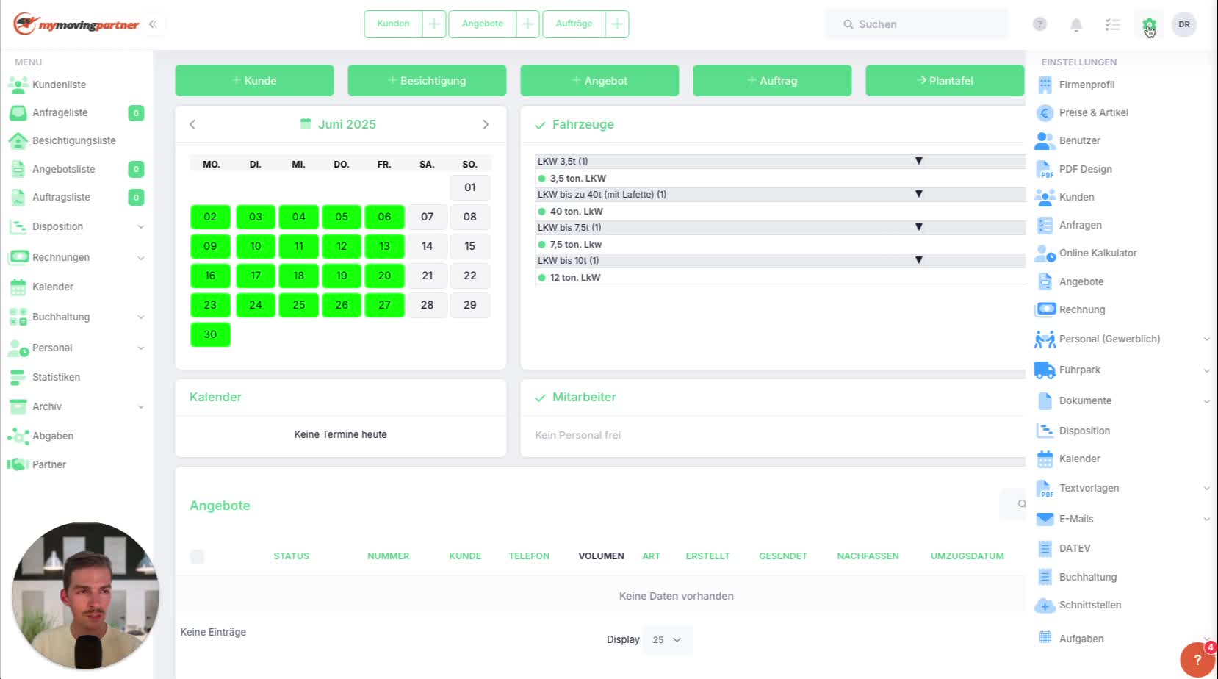Screen dimensions: 1218x679
Task: Click the Schnittstellen cloud icon
Action: pyautogui.click(x=1045, y=606)
